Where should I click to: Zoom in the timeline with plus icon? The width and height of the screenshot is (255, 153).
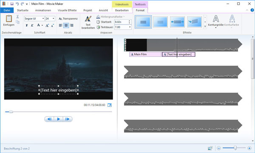(x=249, y=148)
